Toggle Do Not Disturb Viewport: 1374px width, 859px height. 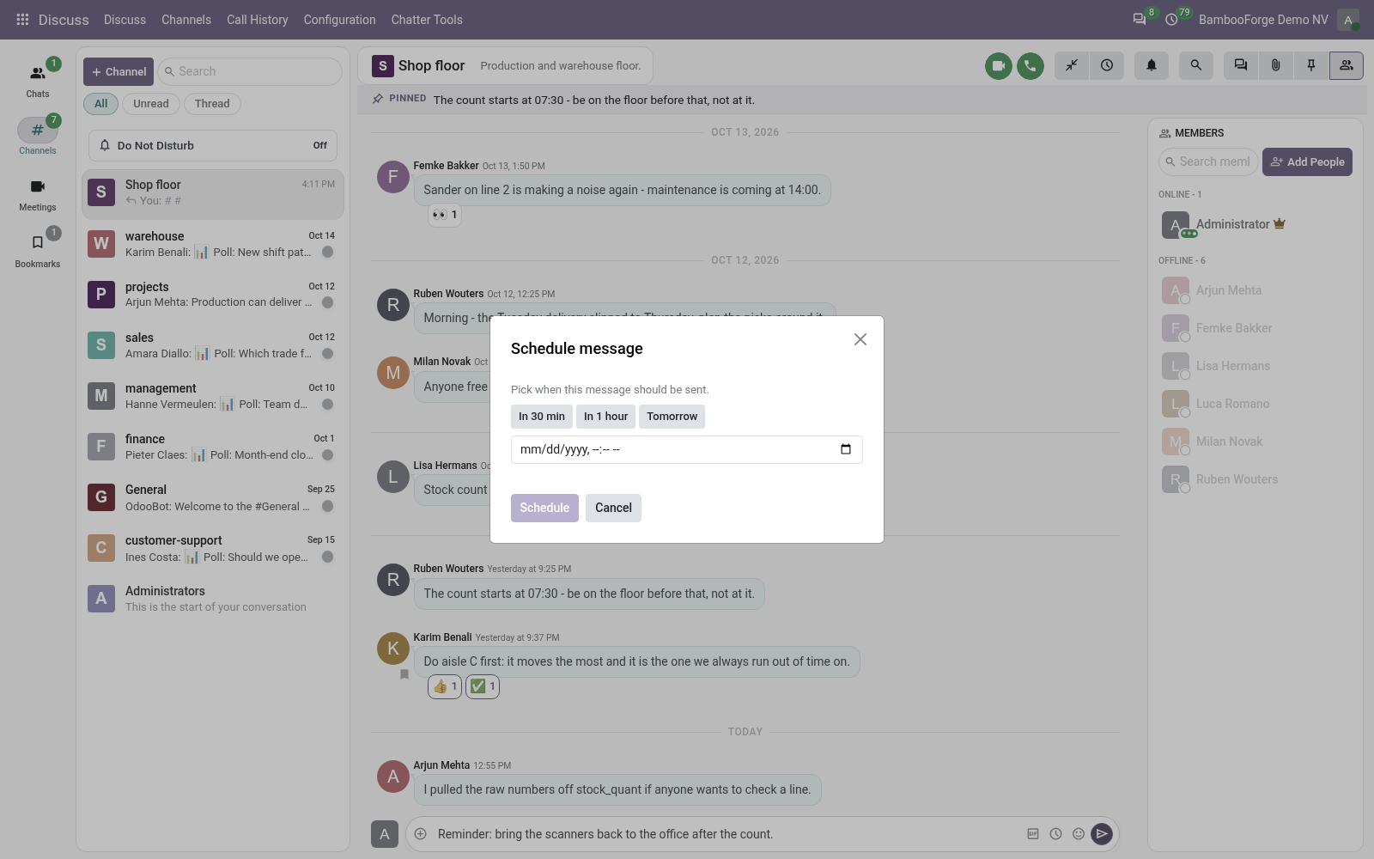click(213, 145)
